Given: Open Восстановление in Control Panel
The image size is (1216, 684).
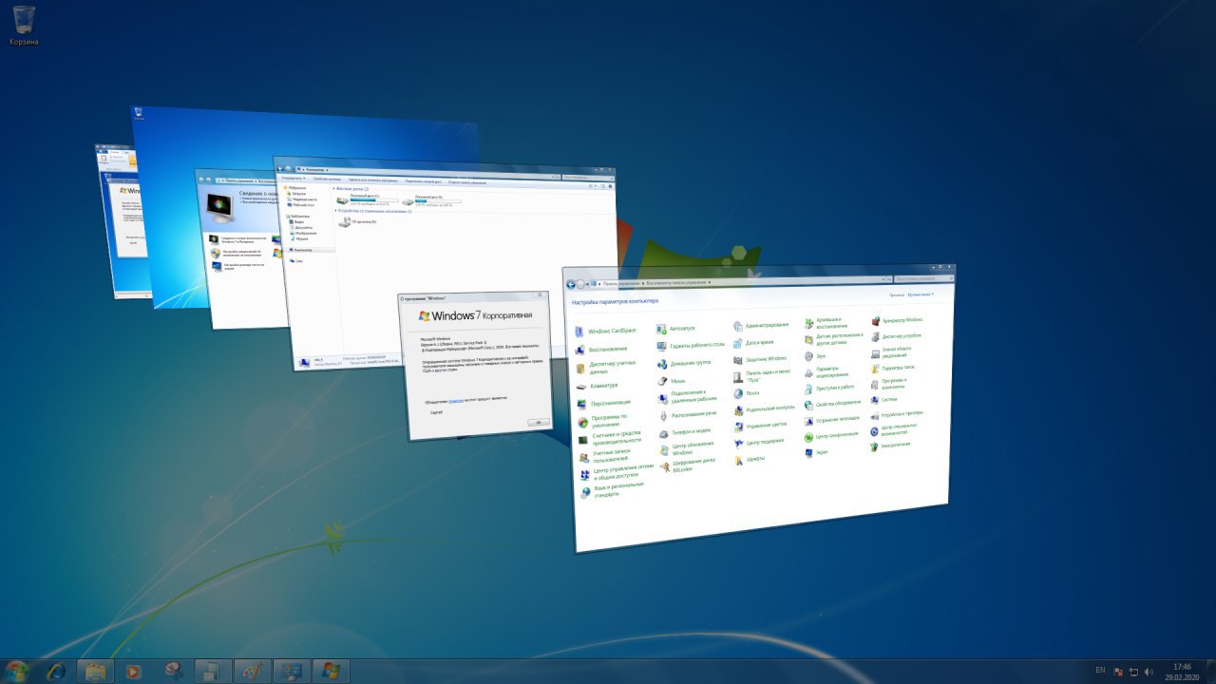Looking at the screenshot, I should coord(600,350).
